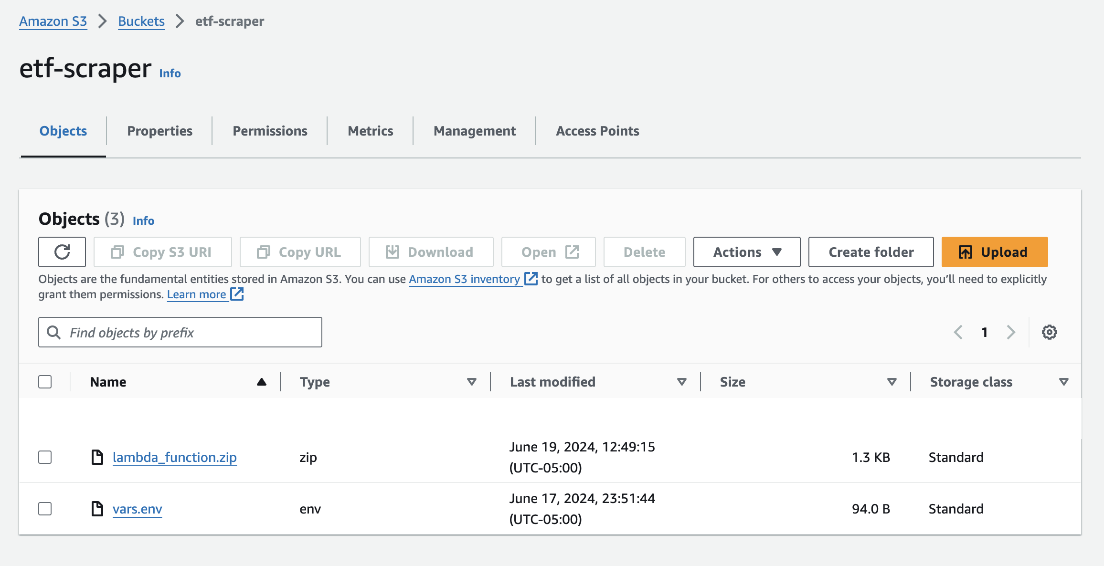Click the vars.env file icon
1104x566 pixels.
(x=97, y=509)
